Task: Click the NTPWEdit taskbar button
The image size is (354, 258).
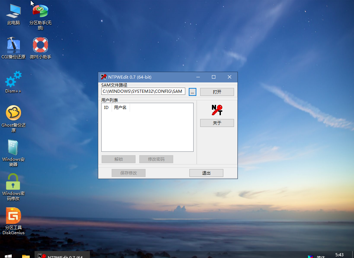Action: pyautogui.click(x=62, y=256)
